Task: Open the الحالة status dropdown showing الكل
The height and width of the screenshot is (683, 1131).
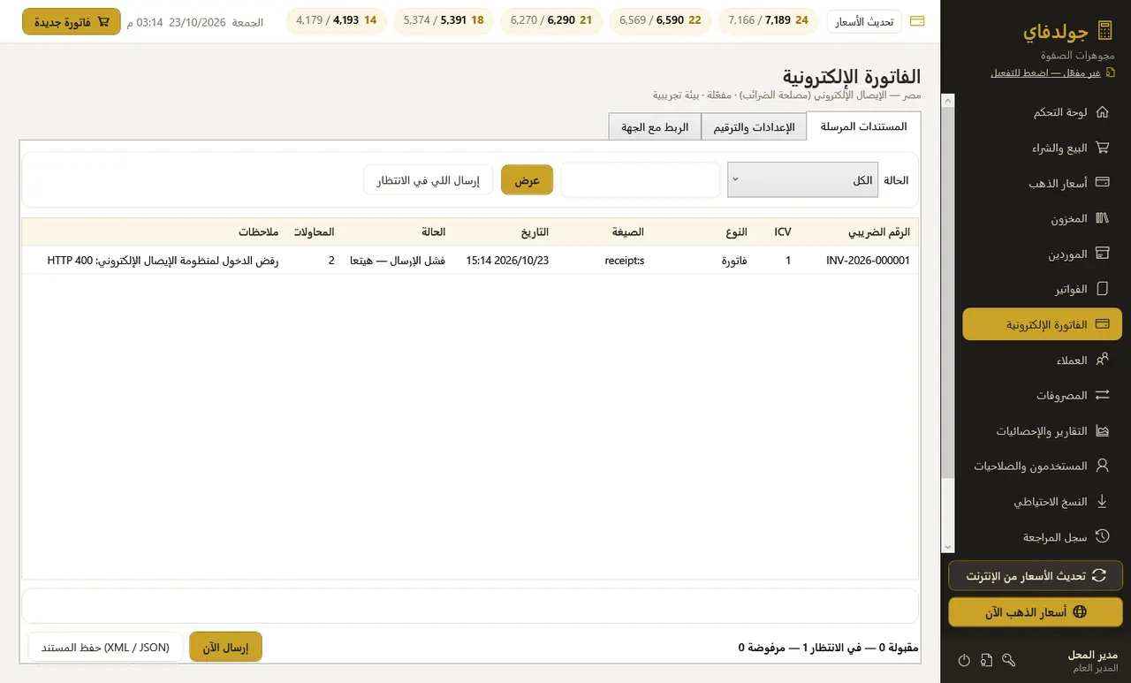Action: click(803, 179)
